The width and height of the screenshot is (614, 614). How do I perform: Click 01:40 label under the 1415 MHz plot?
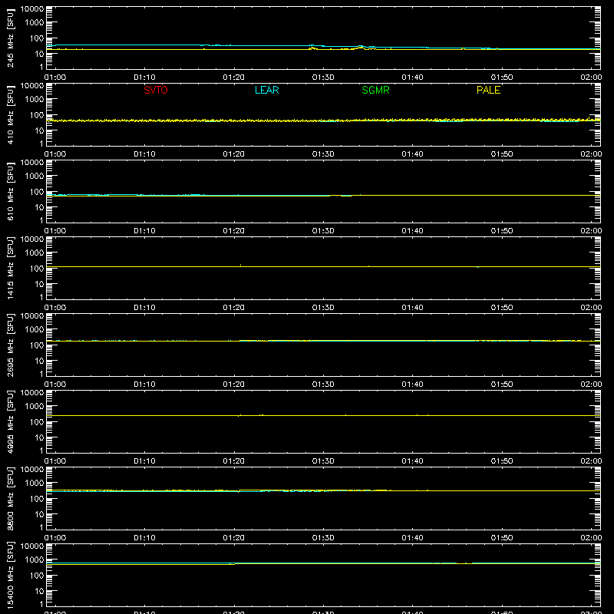point(412,308)
